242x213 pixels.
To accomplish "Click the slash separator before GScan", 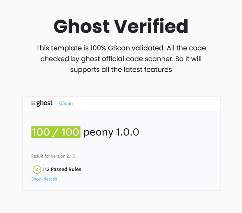I will (56, 103).
